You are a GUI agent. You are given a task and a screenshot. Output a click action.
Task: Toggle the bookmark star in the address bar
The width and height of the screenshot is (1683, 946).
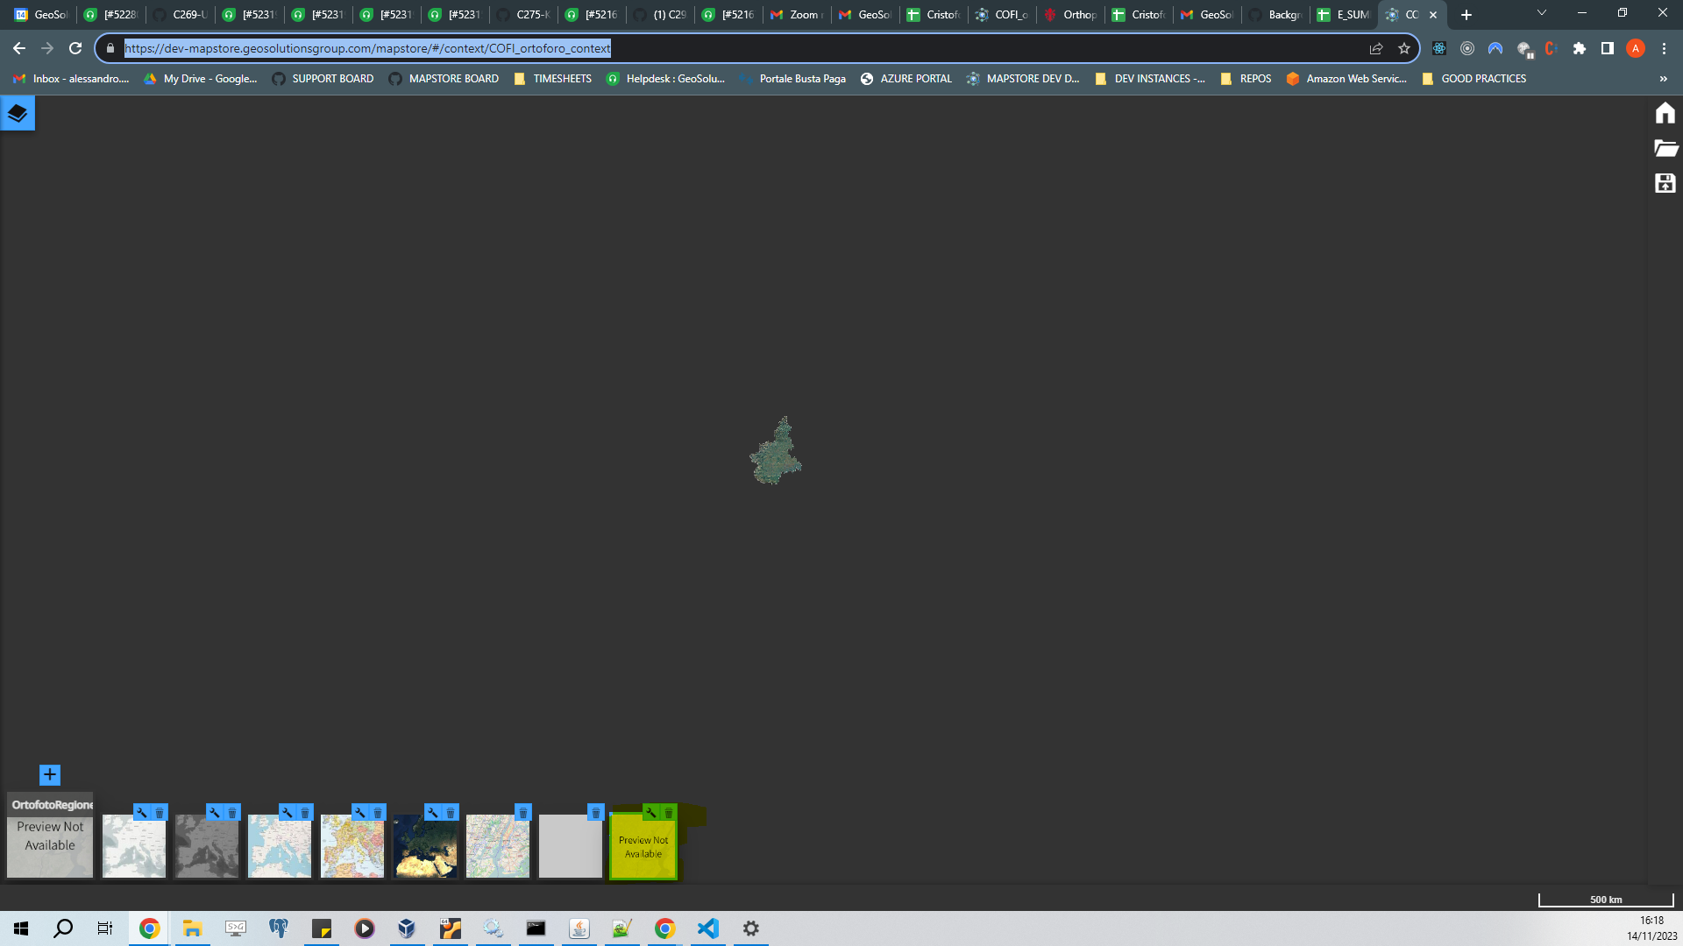click(x=1403, y=48)
